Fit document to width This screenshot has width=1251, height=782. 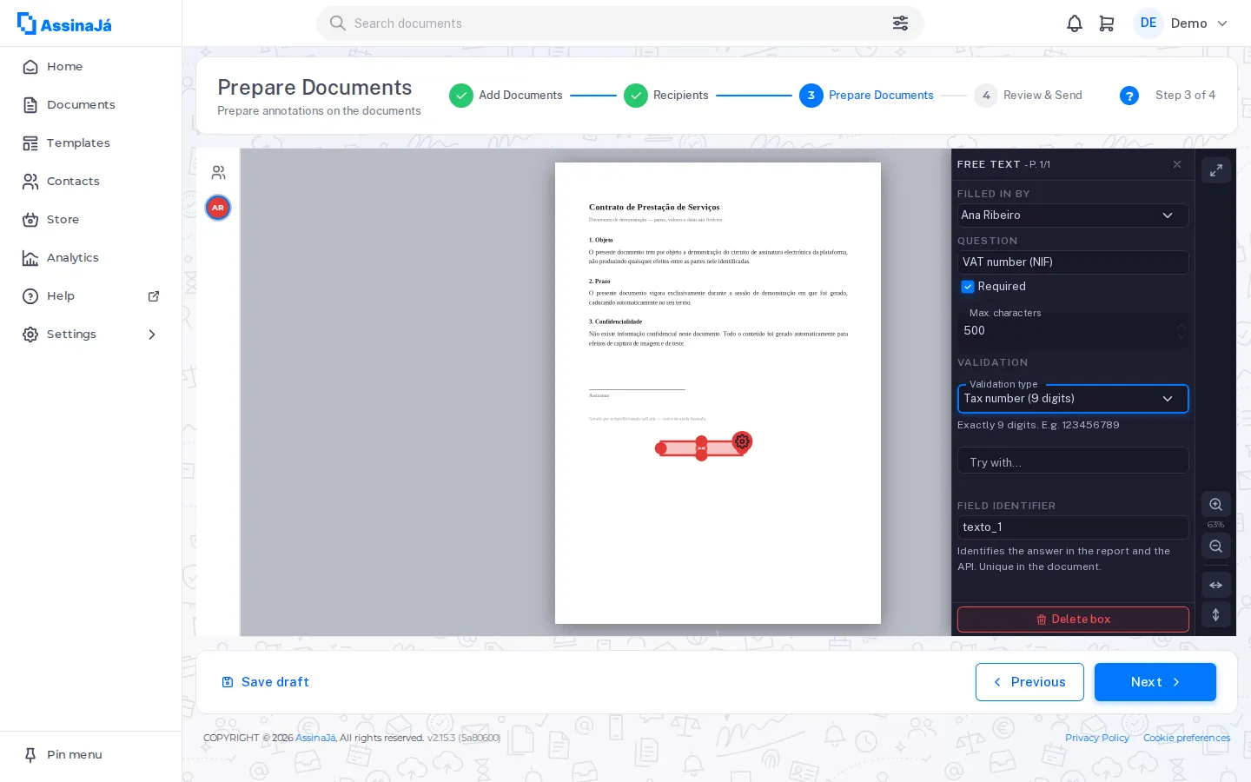1215,585
